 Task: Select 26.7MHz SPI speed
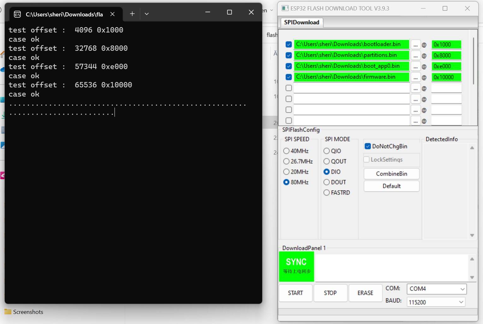pos(298,161)
